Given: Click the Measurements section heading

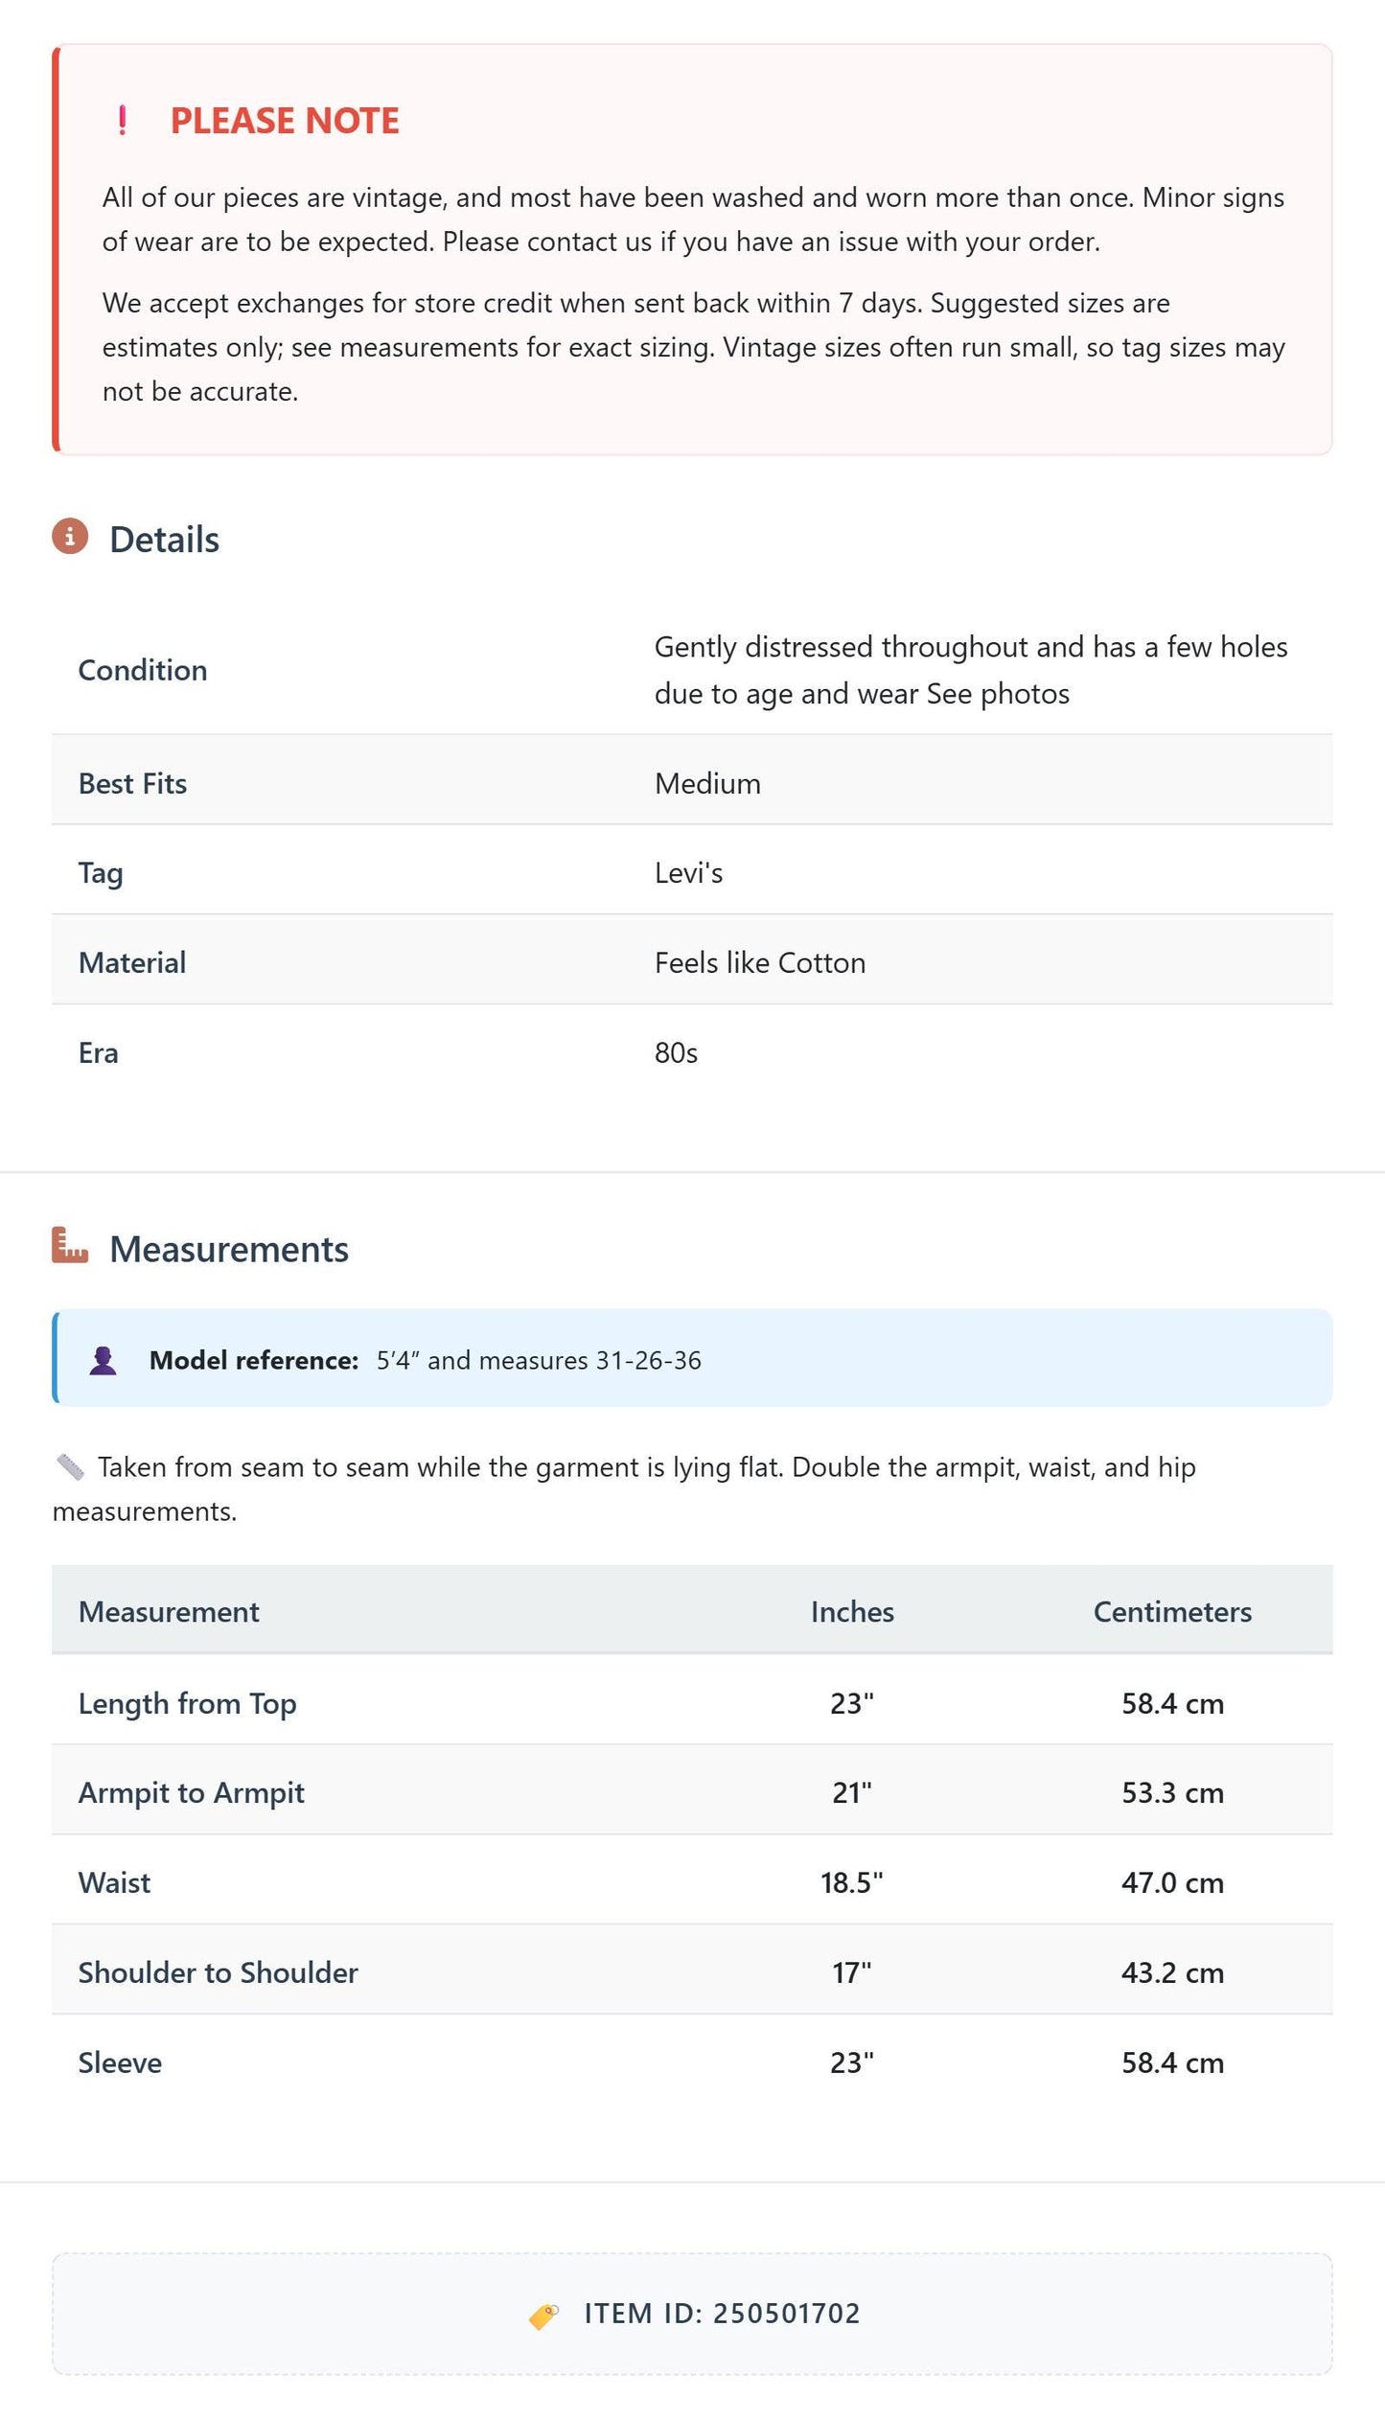Looking at the screenshot, I should [x=229, y=1249].
